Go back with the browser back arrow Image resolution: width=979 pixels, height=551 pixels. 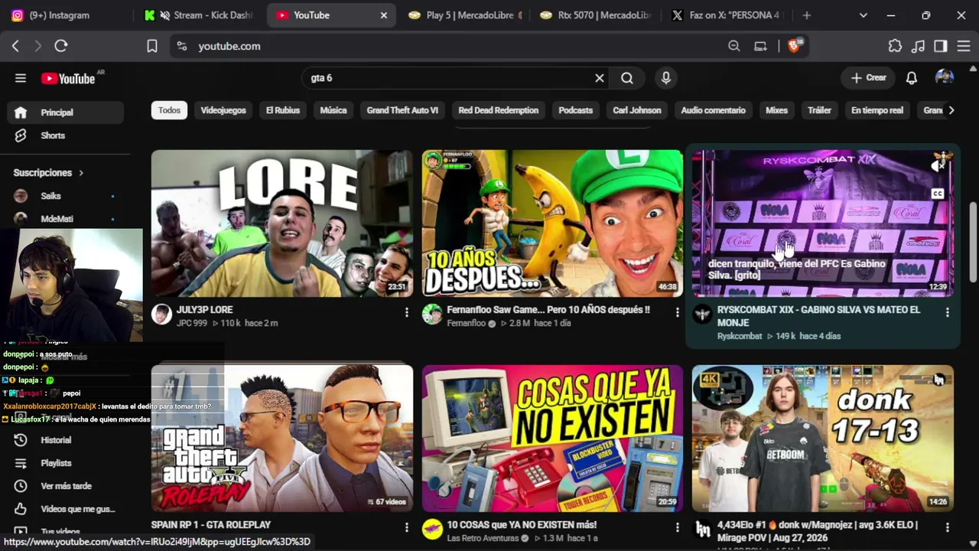pyautogui.click(x=15, y=46)
